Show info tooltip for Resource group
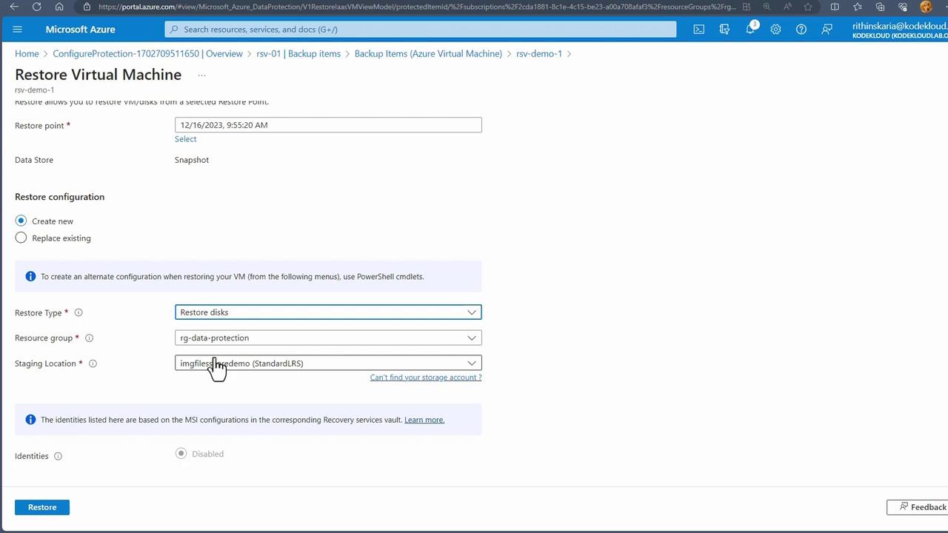This screenshot has height=533, width=948. click(89, 338)
